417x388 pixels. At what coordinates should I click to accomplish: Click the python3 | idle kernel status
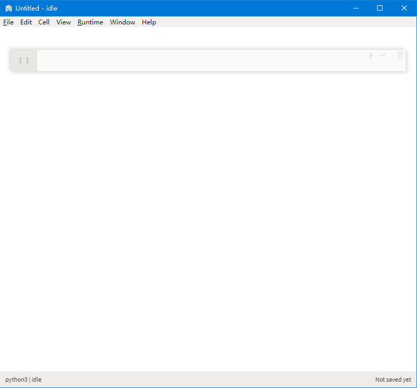[x=23, y=380]
